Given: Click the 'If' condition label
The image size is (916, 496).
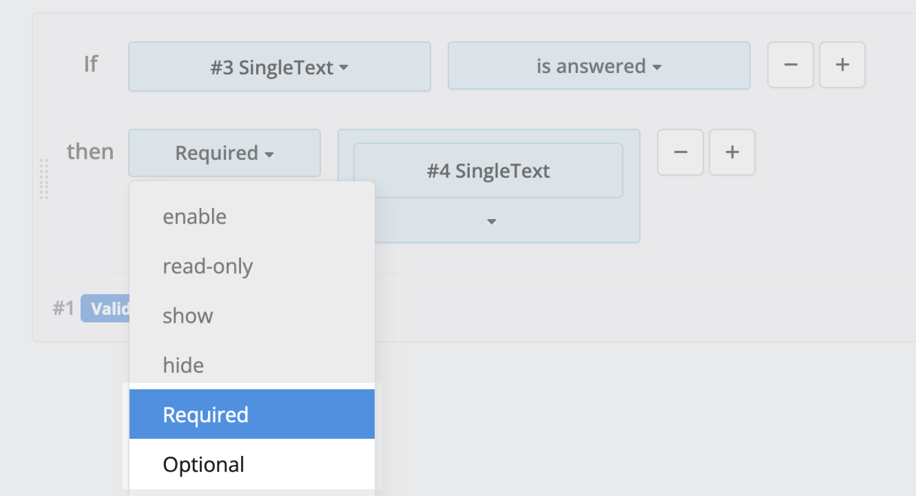Looking at the screenshot, I should (91, 64).
